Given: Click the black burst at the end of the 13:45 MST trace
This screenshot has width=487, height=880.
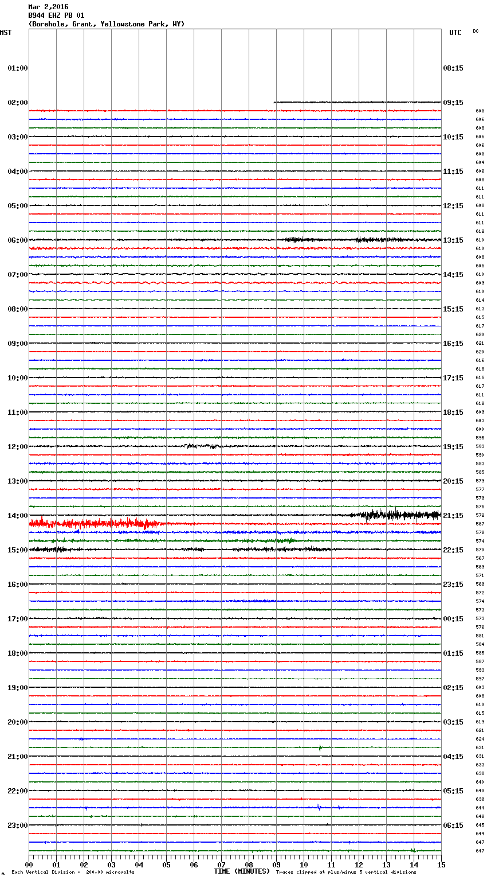Looking at the screenshot, I should pyautogui.click(x=398, y=515).
